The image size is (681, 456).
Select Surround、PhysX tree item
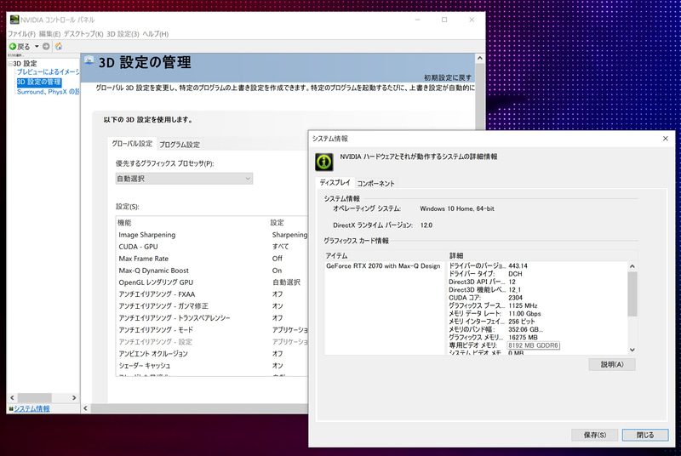coord(48,92)
